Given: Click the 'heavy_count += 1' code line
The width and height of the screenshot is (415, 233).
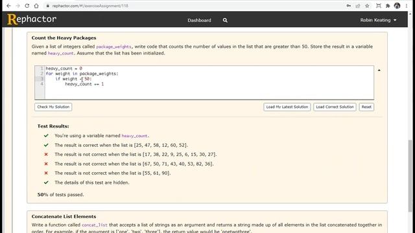Looking at the screenshot, I should tap(84, 84).
